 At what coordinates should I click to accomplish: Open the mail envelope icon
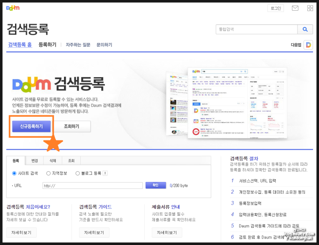(x=295, y=8)
